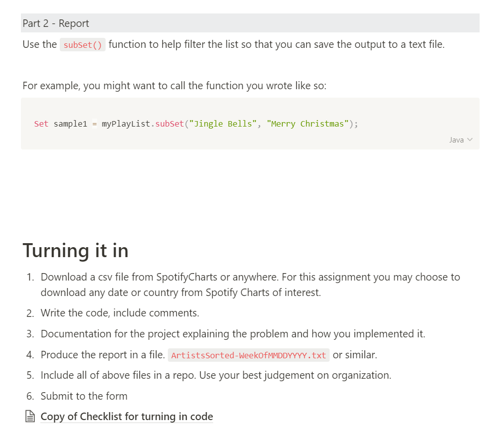Click the Turning it in heading
This screenshot has width=502, height=443.
[75, 251]
